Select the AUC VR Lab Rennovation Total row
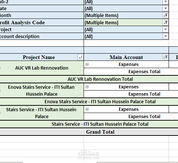The height and width of the screenshot is (163, 178). (x=89, y=79)
